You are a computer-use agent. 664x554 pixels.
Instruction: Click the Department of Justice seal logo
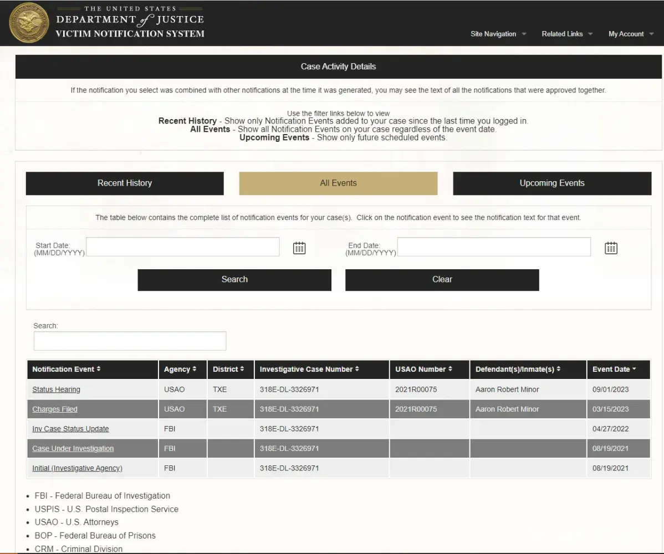(x=29, y=23)
